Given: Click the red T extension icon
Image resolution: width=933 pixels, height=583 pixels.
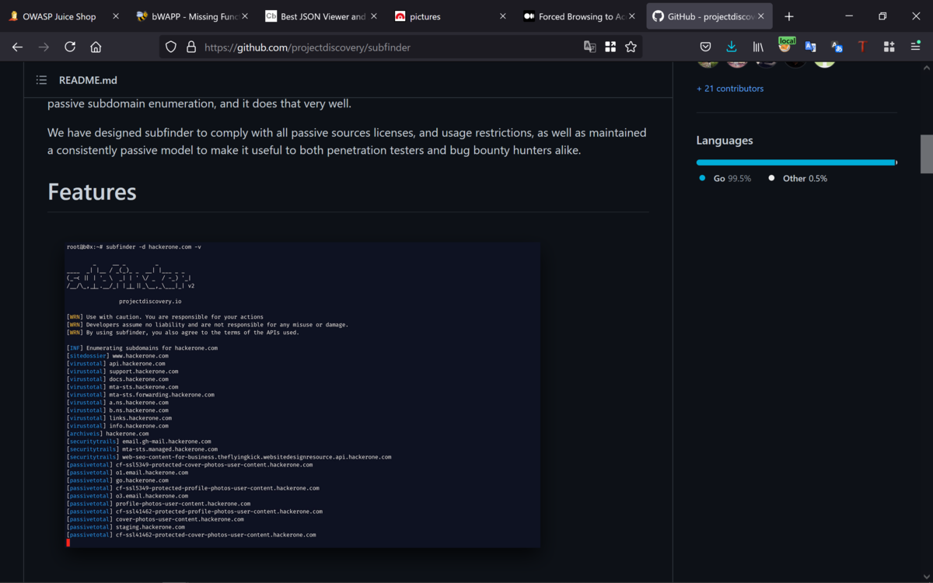Looking at the screenshot, I should (x=862, y=47).
